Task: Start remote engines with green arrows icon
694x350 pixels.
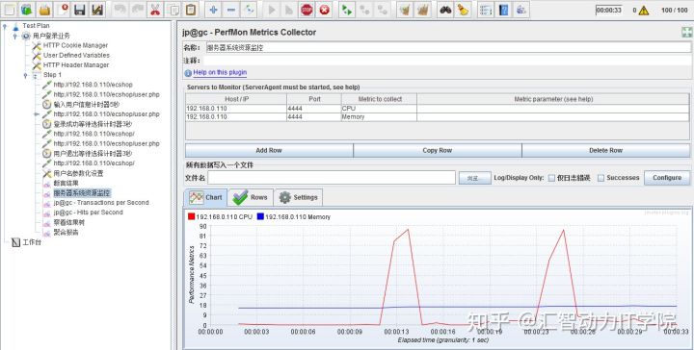Action: (x=347, y=10)
